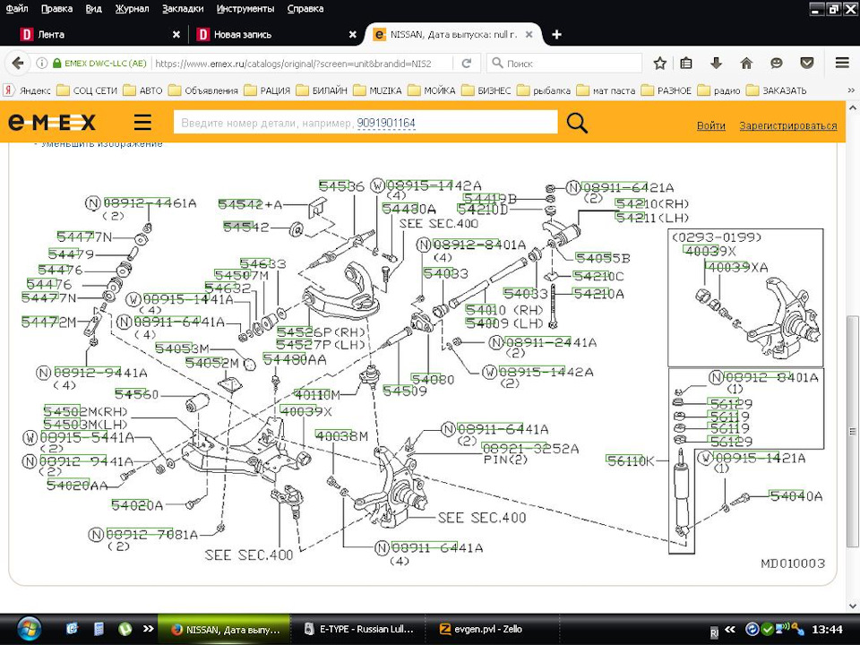
Task: Click the emex part number input field
Action: pyautogui.click(x=365, y=123)
